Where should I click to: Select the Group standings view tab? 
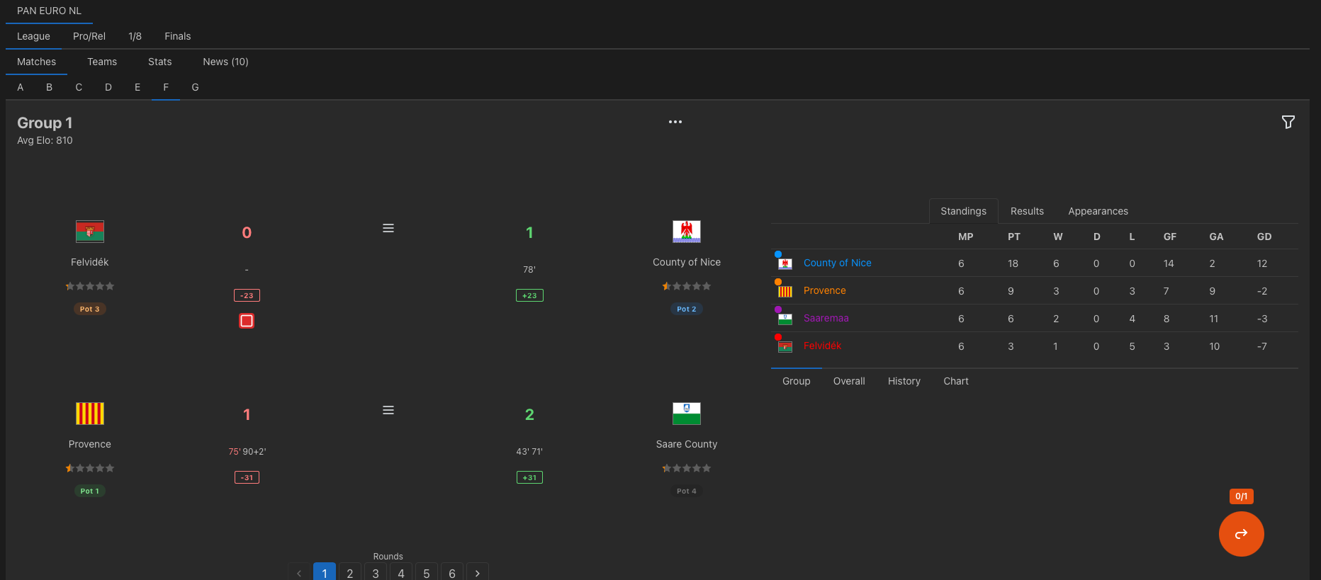[797, 381]
